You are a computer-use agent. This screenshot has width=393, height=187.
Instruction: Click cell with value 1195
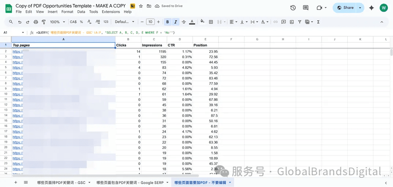[154, 51]
